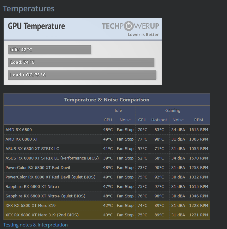The height and width of the screenshot is (229, 227).
Task: Click the 39°C idle GPU cell
Action: [108, 158]
